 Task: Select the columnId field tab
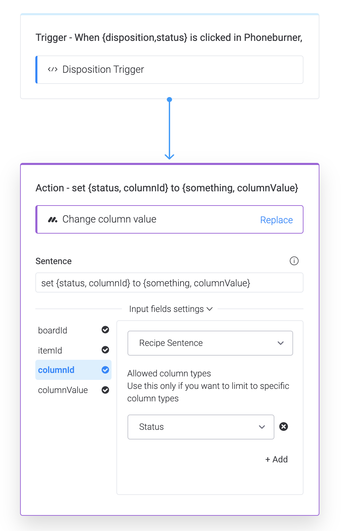73,370
